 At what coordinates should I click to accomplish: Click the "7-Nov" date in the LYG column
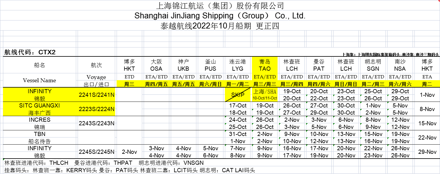237,148
